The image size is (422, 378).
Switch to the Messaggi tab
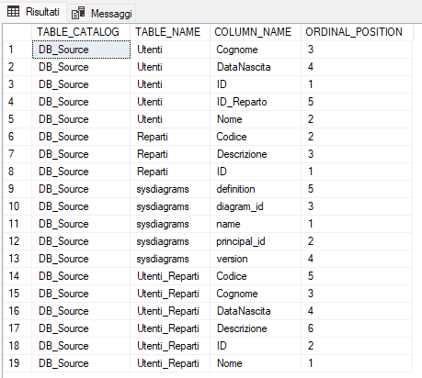pyautogui.click(x=102, y=13)
